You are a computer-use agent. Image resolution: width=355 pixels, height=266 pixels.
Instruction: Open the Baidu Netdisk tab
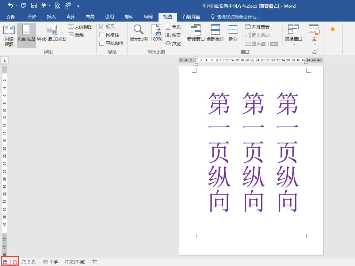(191, 17)
